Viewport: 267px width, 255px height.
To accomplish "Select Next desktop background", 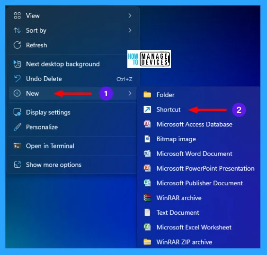I will 73,64.
